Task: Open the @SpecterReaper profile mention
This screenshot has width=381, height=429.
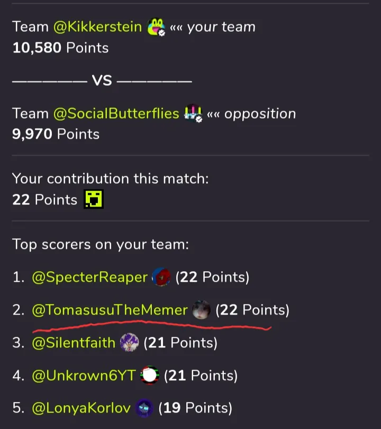Action: (89, 277)
